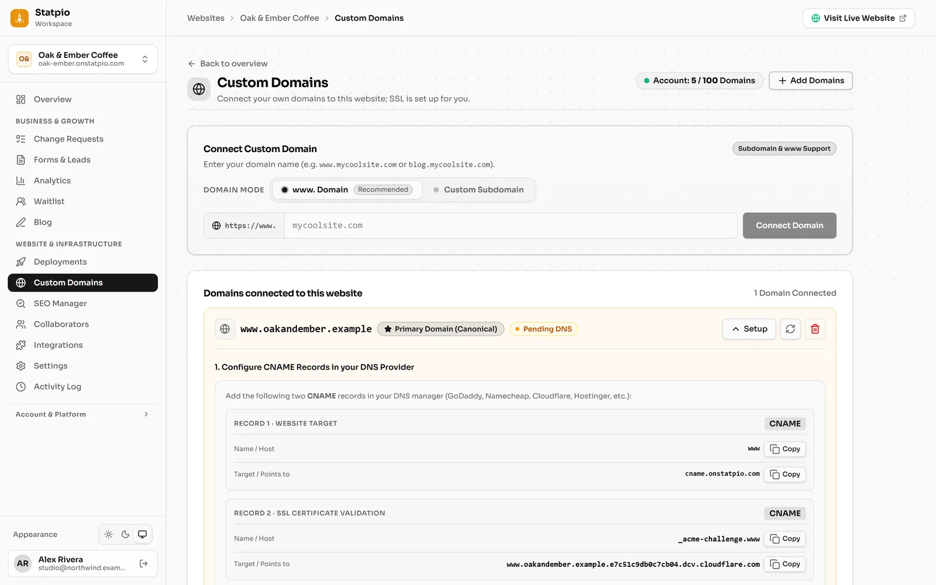Switch appearance to light mode sun icon

[x=109, y=534]
